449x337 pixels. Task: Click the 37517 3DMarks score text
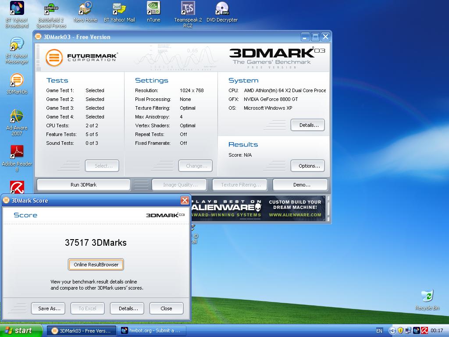tap(96, 242)
